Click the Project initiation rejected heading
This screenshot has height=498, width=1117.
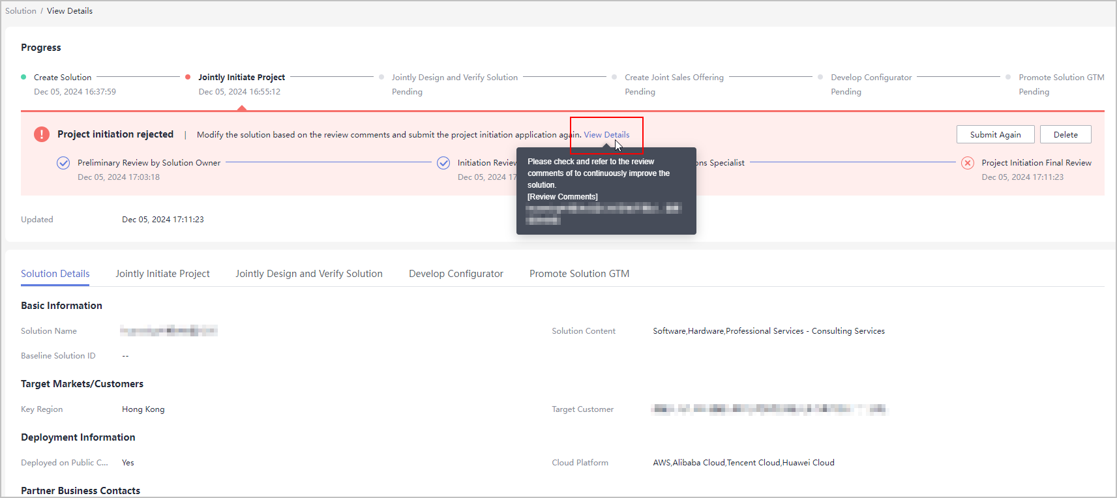(x=115, y=134)
